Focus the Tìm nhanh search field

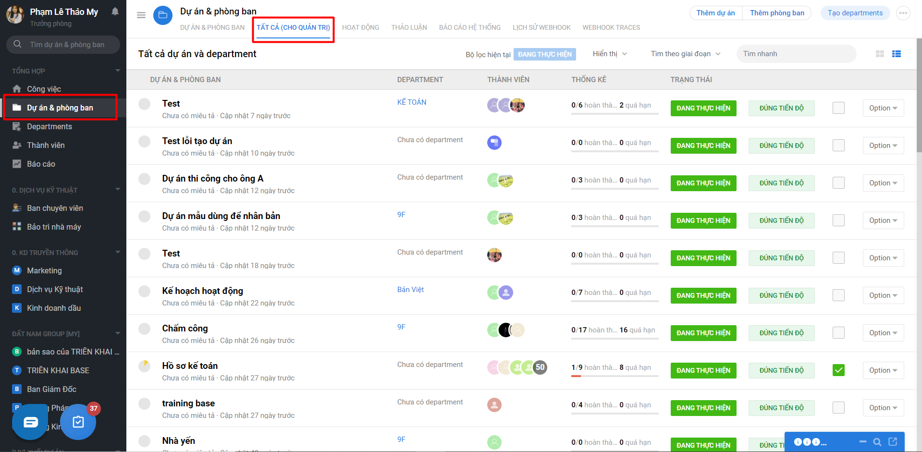(x=796, y=54)
